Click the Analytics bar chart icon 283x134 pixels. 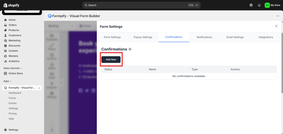tap(6, 61)
